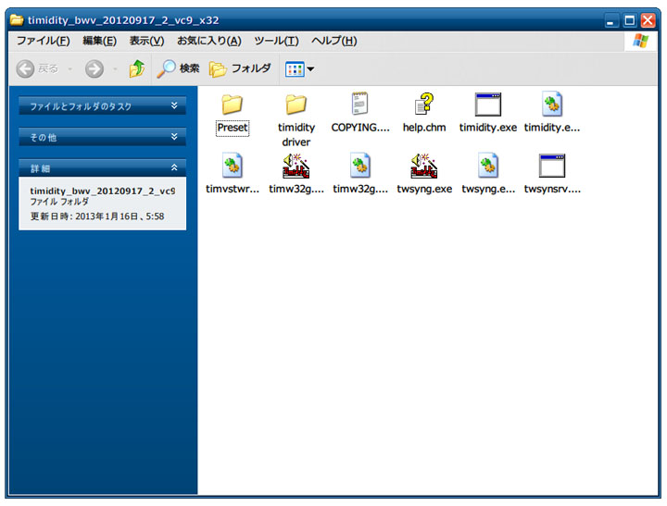The image size is (667, 506).
Task: Open the ツール(T) menu
Action: coord(276,41)
